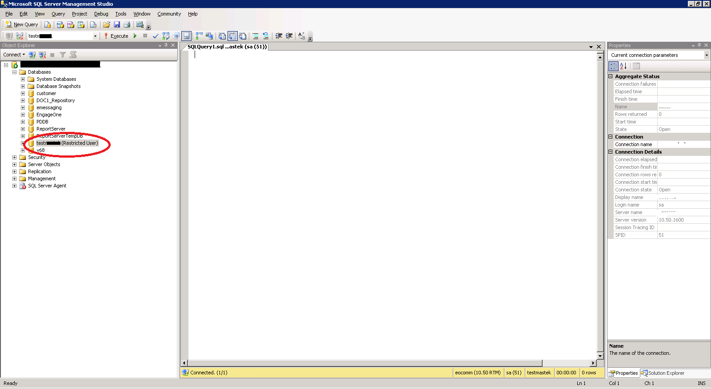
Task: Display the estimated execution plan
Action: tap(166, 36)
